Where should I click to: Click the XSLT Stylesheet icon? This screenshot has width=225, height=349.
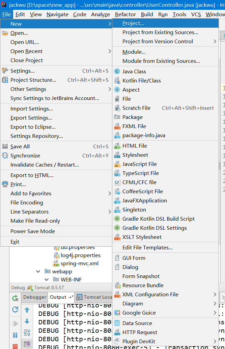[117, 237]
